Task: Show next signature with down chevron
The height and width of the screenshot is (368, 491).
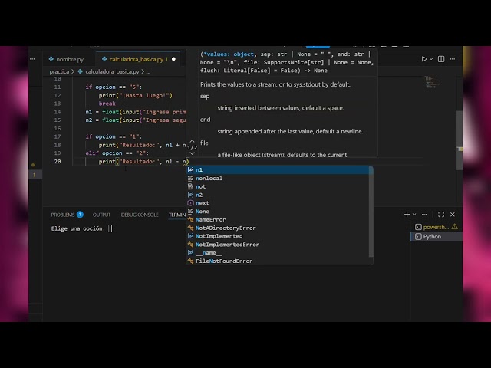Action: [x=193, y=153]
